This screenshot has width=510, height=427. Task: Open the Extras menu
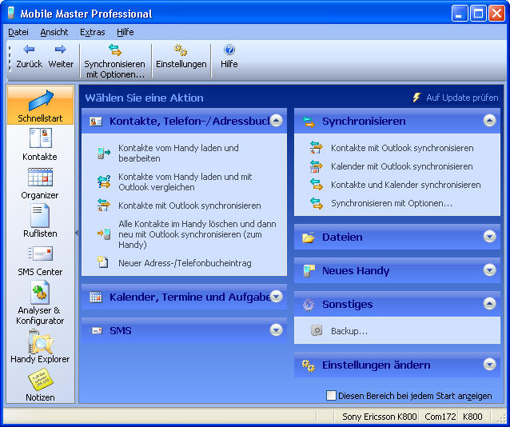click(93, 32)
